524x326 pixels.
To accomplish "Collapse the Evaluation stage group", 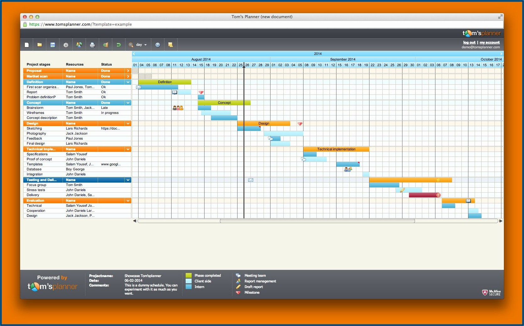I will [128, 201].
